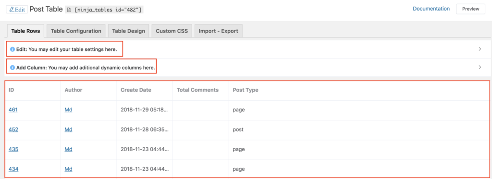Image resolution: width=492 pixels, height=179 pixels.
Task: Open post ID 452 link
Action: point(13,130)
